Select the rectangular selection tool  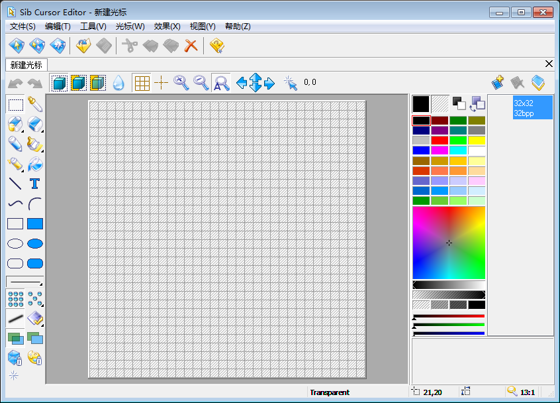(15, 105)
